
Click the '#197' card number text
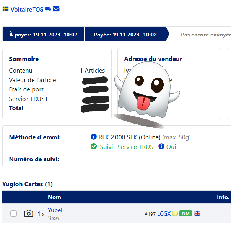(x=150, y=214)
